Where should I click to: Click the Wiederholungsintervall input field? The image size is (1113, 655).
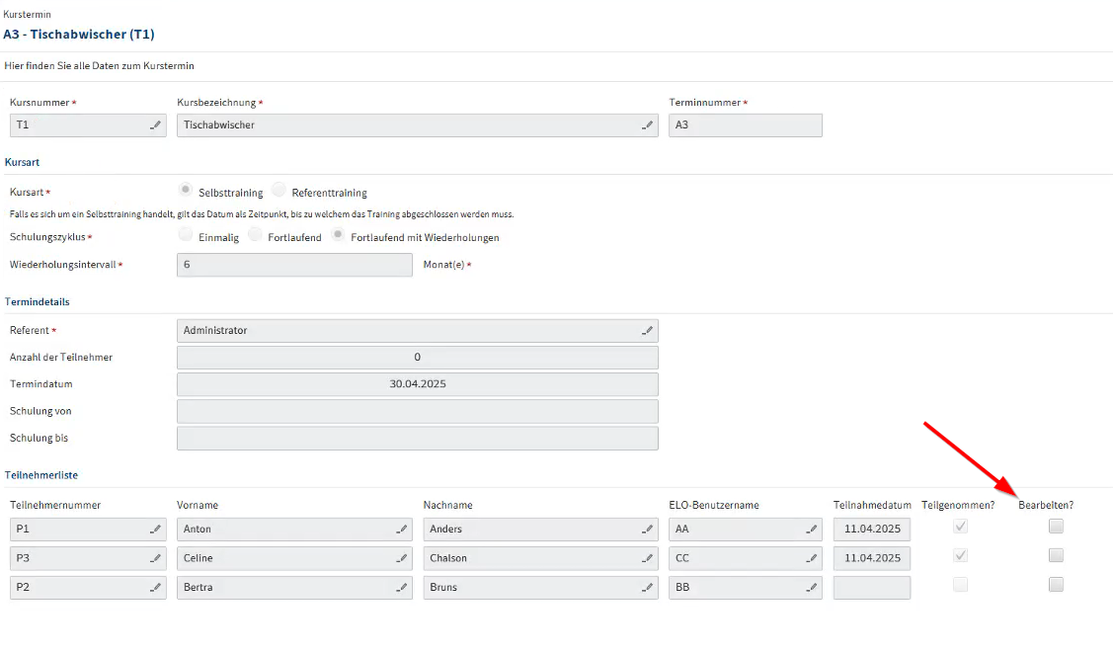293,265
